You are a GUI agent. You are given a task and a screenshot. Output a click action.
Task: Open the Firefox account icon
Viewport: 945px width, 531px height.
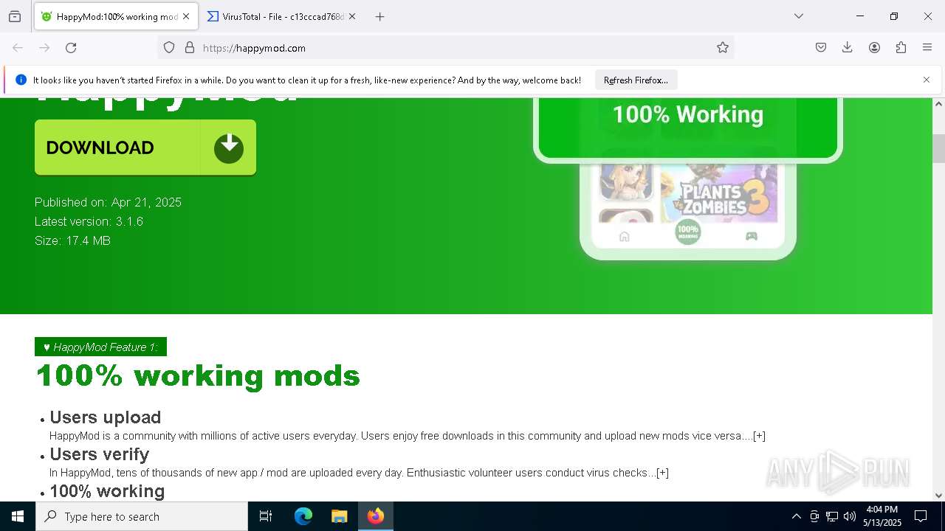point(874,48)
